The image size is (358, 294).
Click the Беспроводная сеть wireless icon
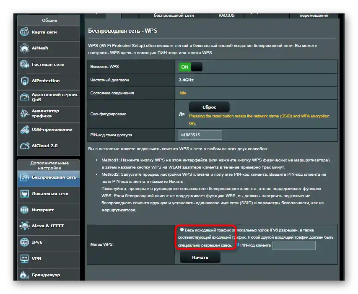[x=24, y=177]
